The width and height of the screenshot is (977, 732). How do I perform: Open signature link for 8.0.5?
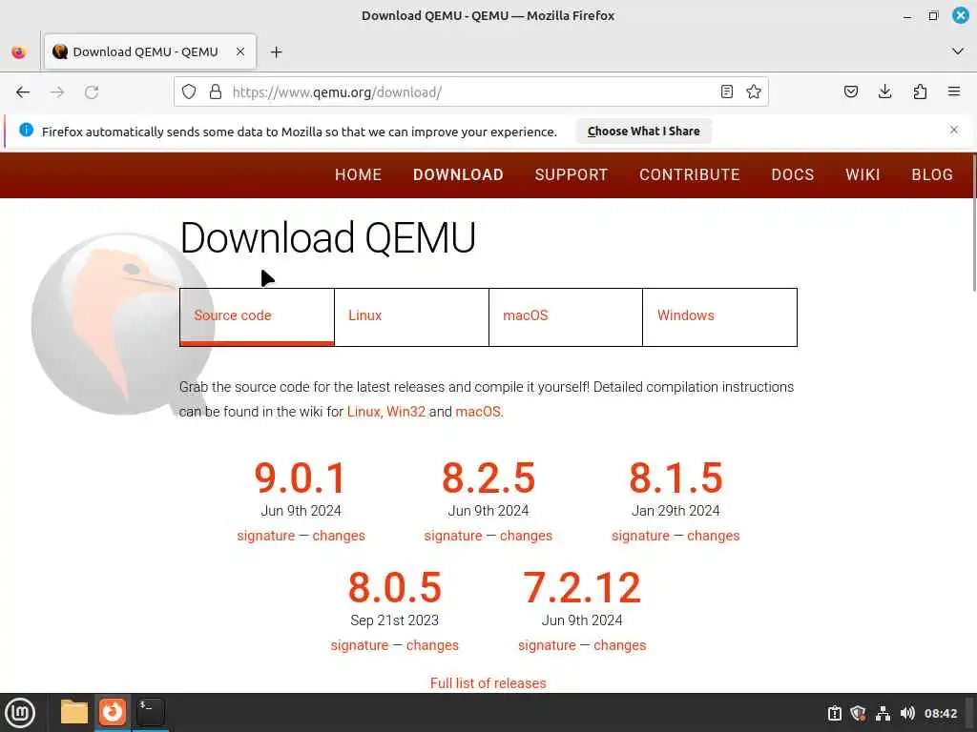tap(360, 645)
